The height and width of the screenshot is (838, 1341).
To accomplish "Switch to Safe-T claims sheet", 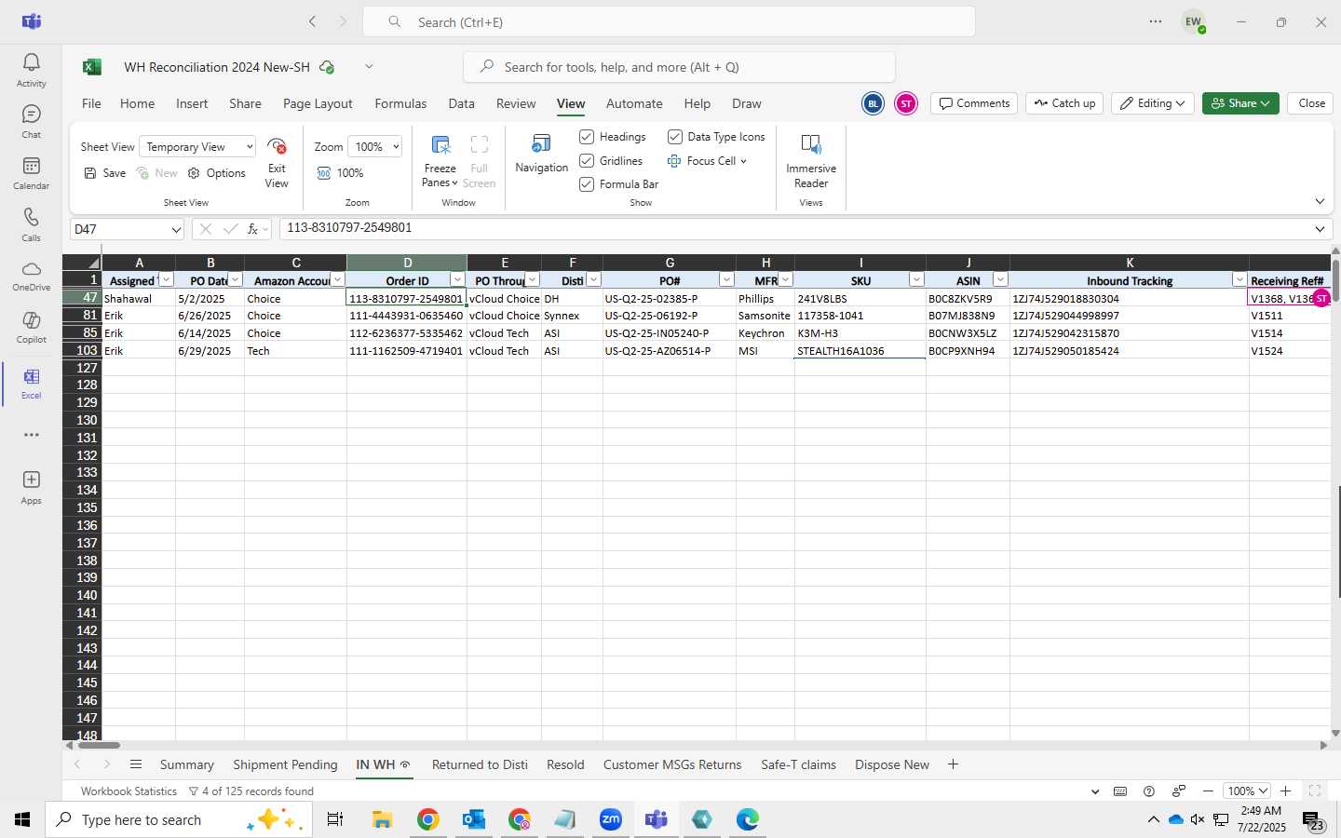I will 798,764.
